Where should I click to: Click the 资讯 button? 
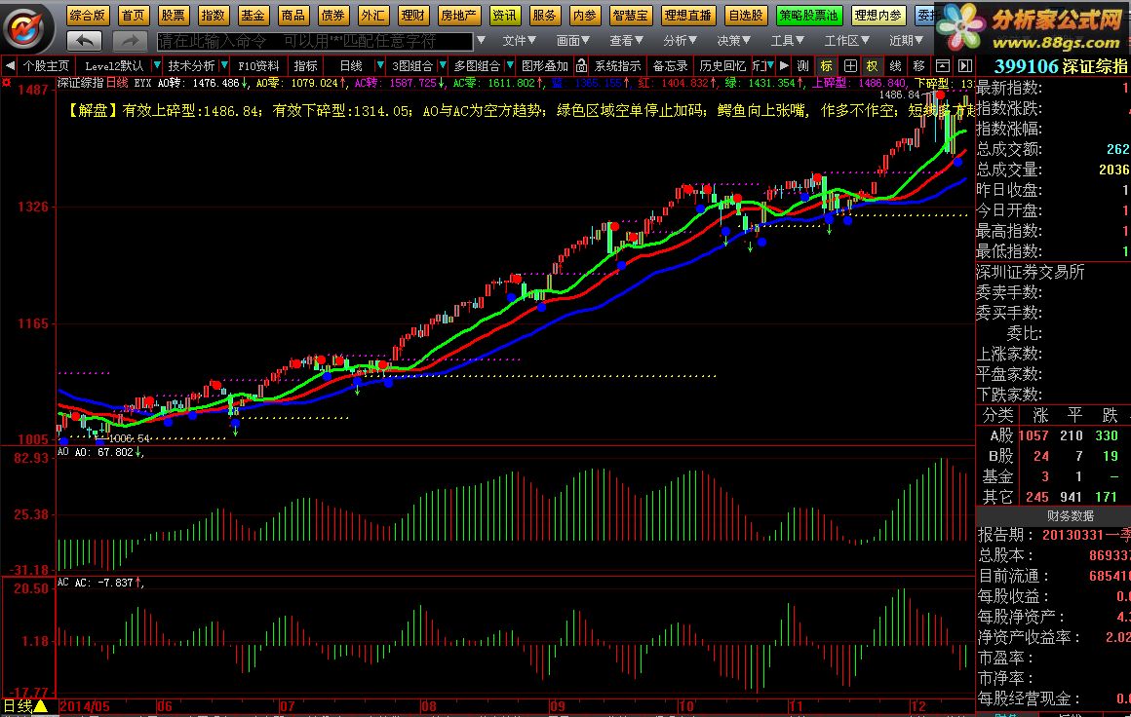504,15
